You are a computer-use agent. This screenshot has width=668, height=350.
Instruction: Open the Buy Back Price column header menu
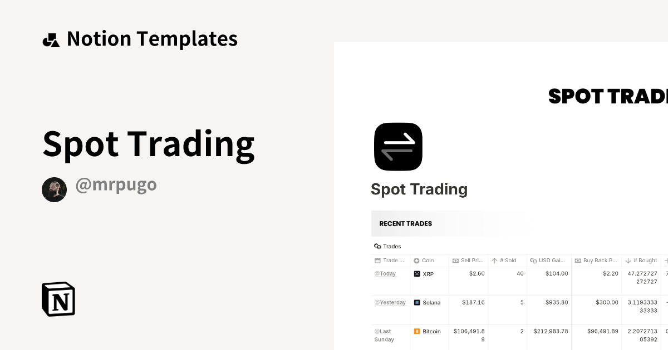[600, 261]
